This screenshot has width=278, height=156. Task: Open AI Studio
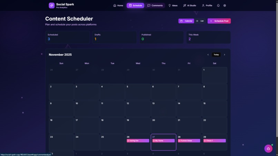tap(189, 6)
